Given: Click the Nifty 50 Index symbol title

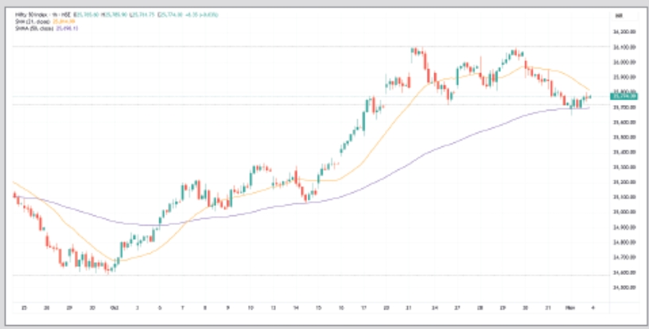Looking at the screenshot, I should tap(30, 14).
